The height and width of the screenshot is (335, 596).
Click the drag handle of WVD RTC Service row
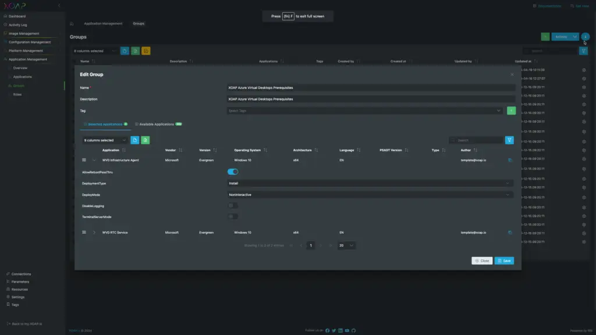point(84,233)
